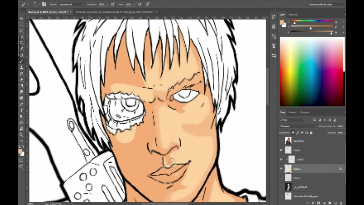Open the layer opacity 100% dropdown
Viewport: 364px width, 205px height.
click(x=344, y=126)
